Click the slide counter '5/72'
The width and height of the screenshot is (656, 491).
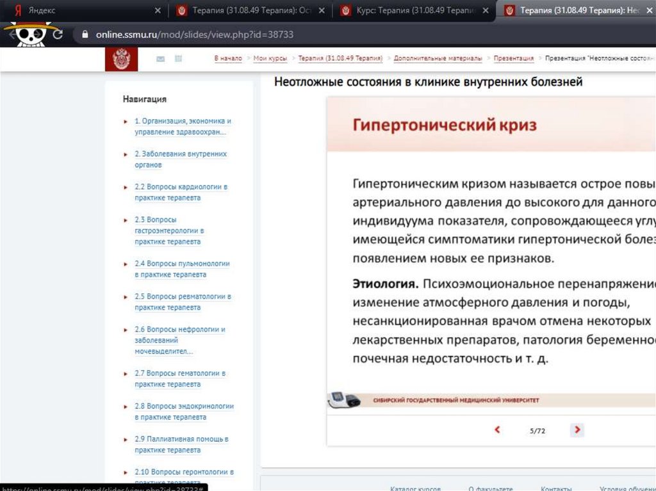[x=537, y=430]
